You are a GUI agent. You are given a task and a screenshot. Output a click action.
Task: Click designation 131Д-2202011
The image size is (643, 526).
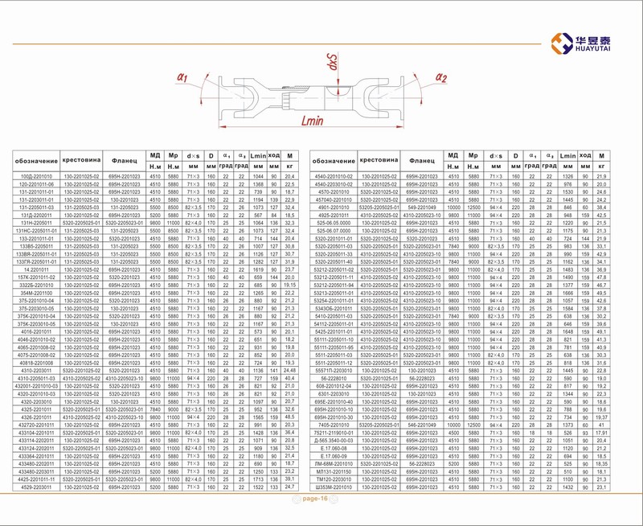click(36, 215)
